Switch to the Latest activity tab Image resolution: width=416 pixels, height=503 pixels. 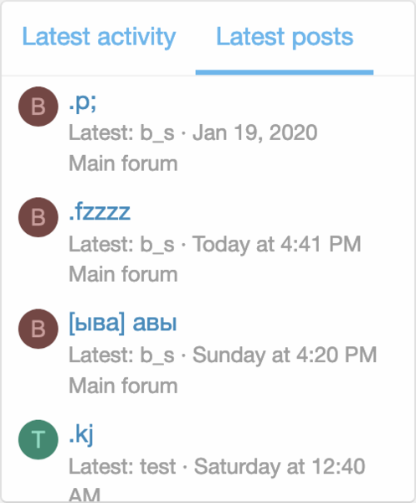tap(99, 37)
